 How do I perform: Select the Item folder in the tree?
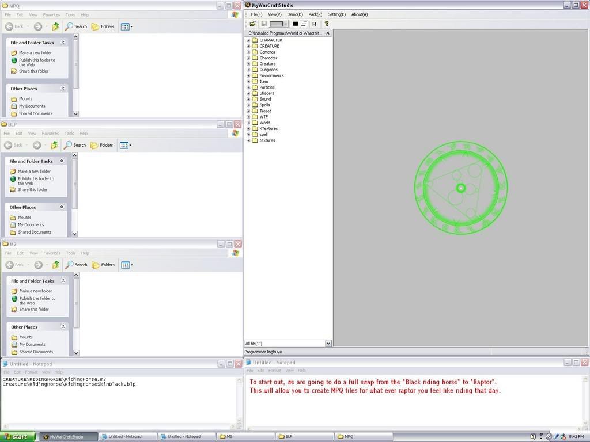(x=264, y=81)
